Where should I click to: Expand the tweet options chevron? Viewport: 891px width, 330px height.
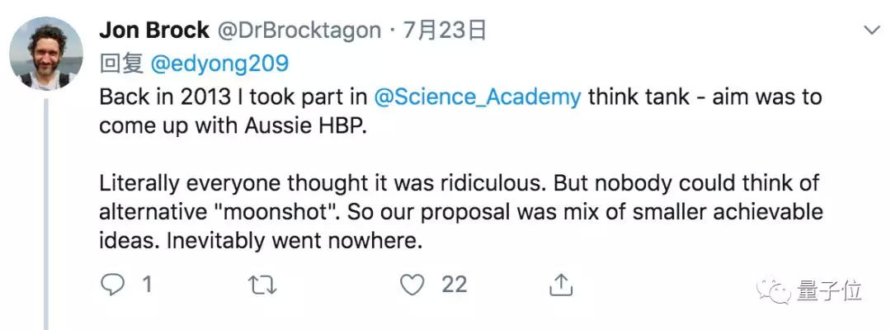click(871, 31)
